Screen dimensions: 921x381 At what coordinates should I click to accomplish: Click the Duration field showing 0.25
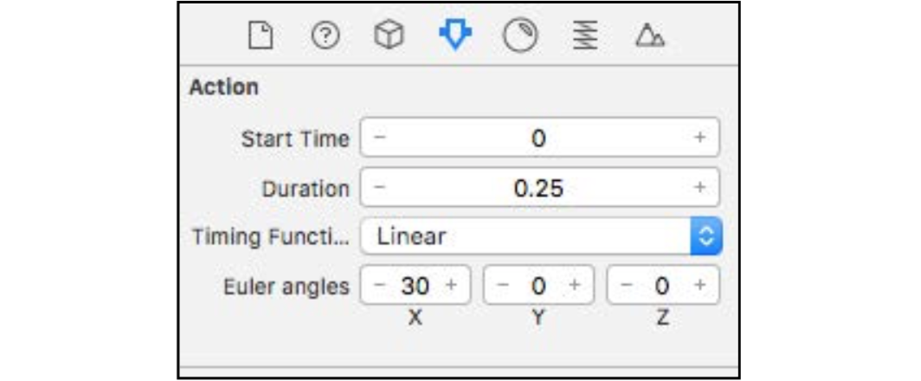click(540, 188)
